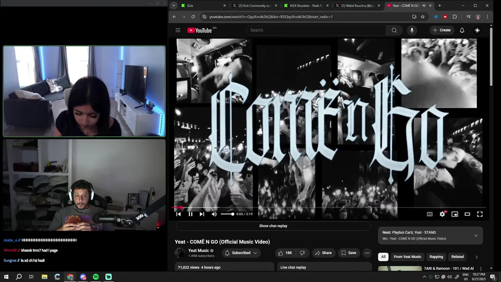
Task: Select the All filter chip
Action: pos(383,257)
